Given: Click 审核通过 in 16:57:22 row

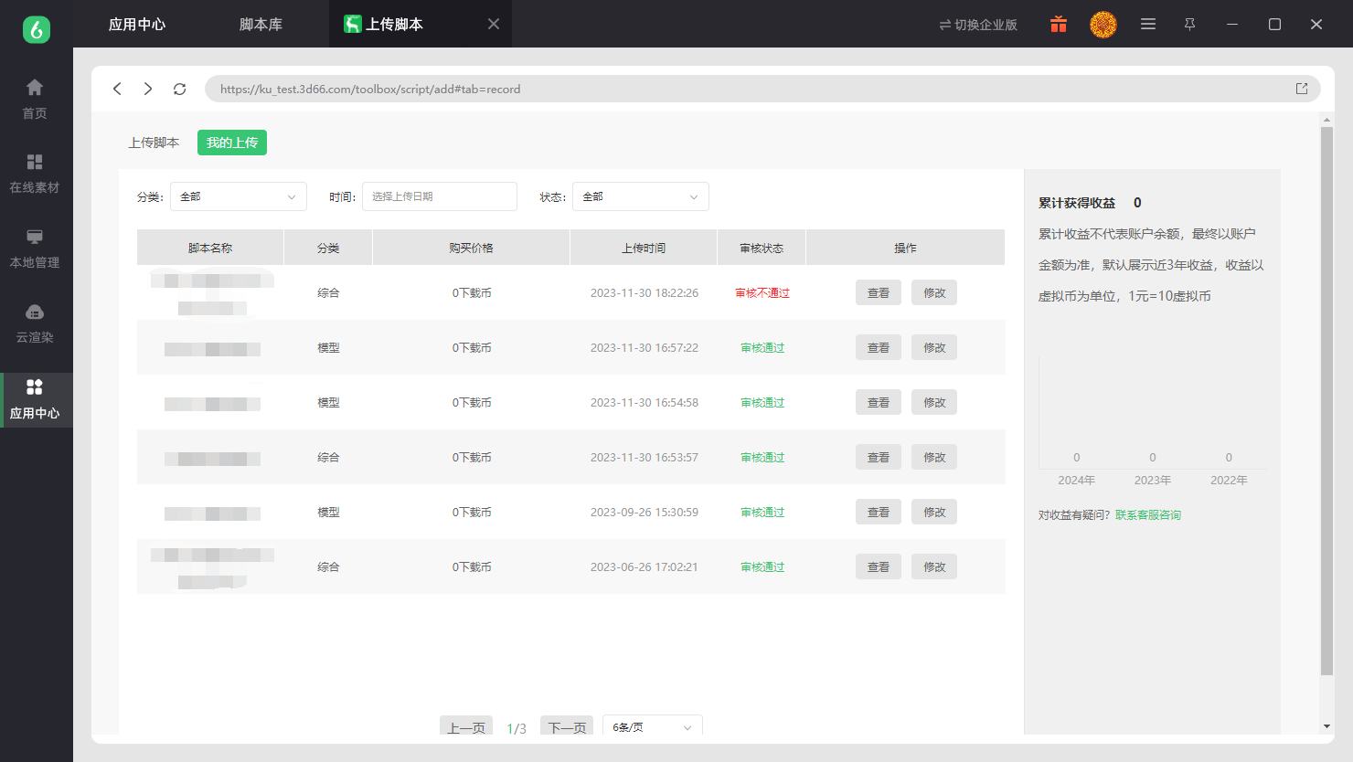Looking at the screenshot, I should [x=762, y=348].
